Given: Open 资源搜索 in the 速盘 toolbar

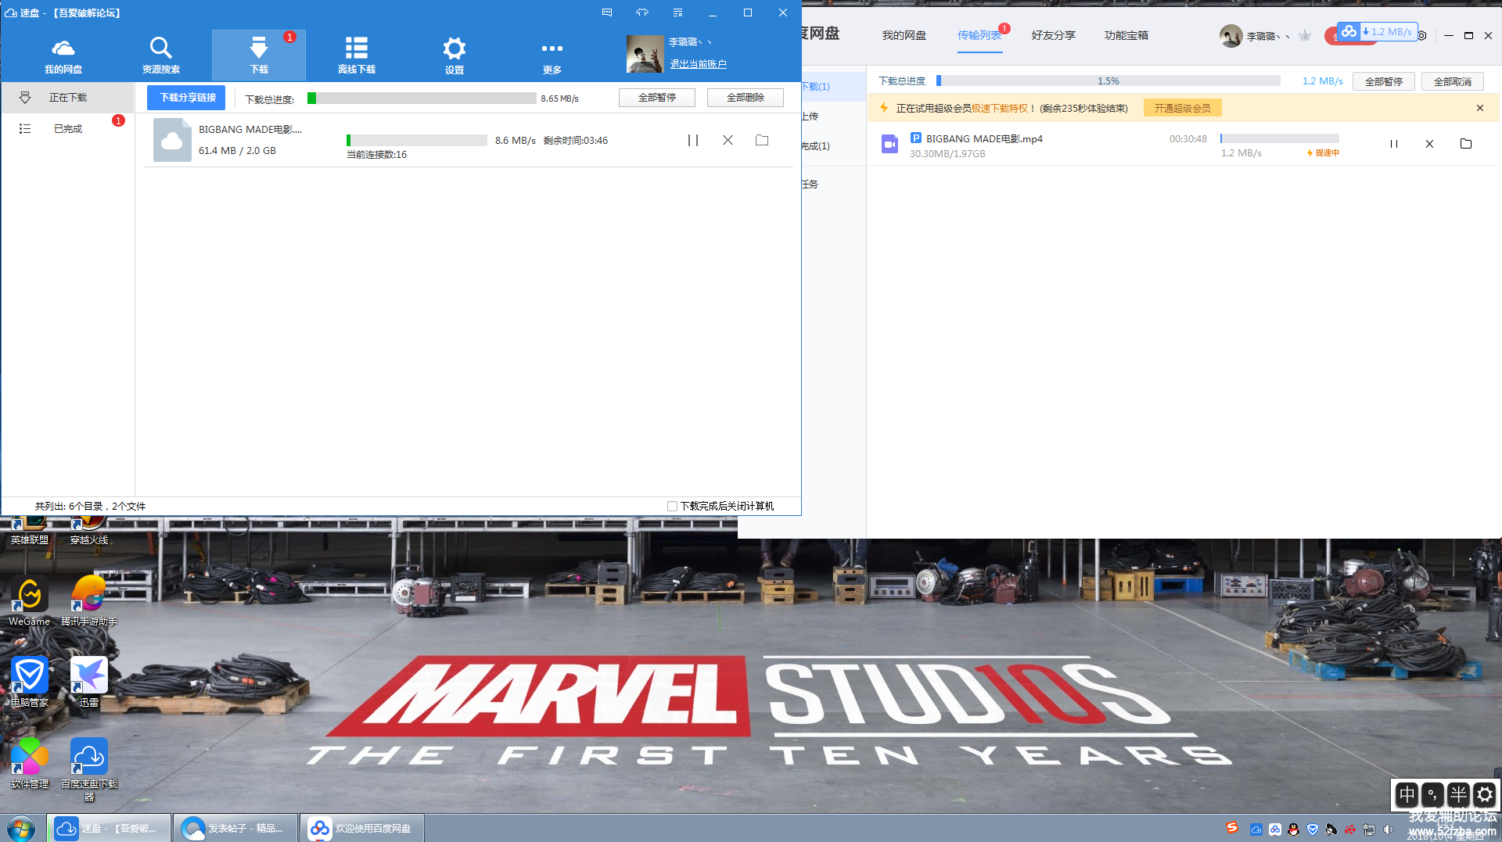Looking at the screenshot, I should [x=161, y=56].
